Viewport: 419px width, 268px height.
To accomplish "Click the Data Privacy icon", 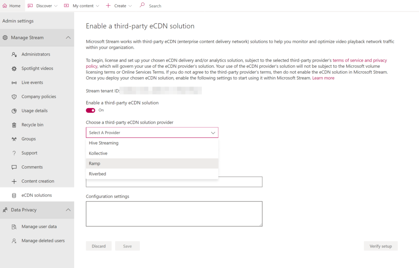I will pyautogui.click(x=5, y=210).
